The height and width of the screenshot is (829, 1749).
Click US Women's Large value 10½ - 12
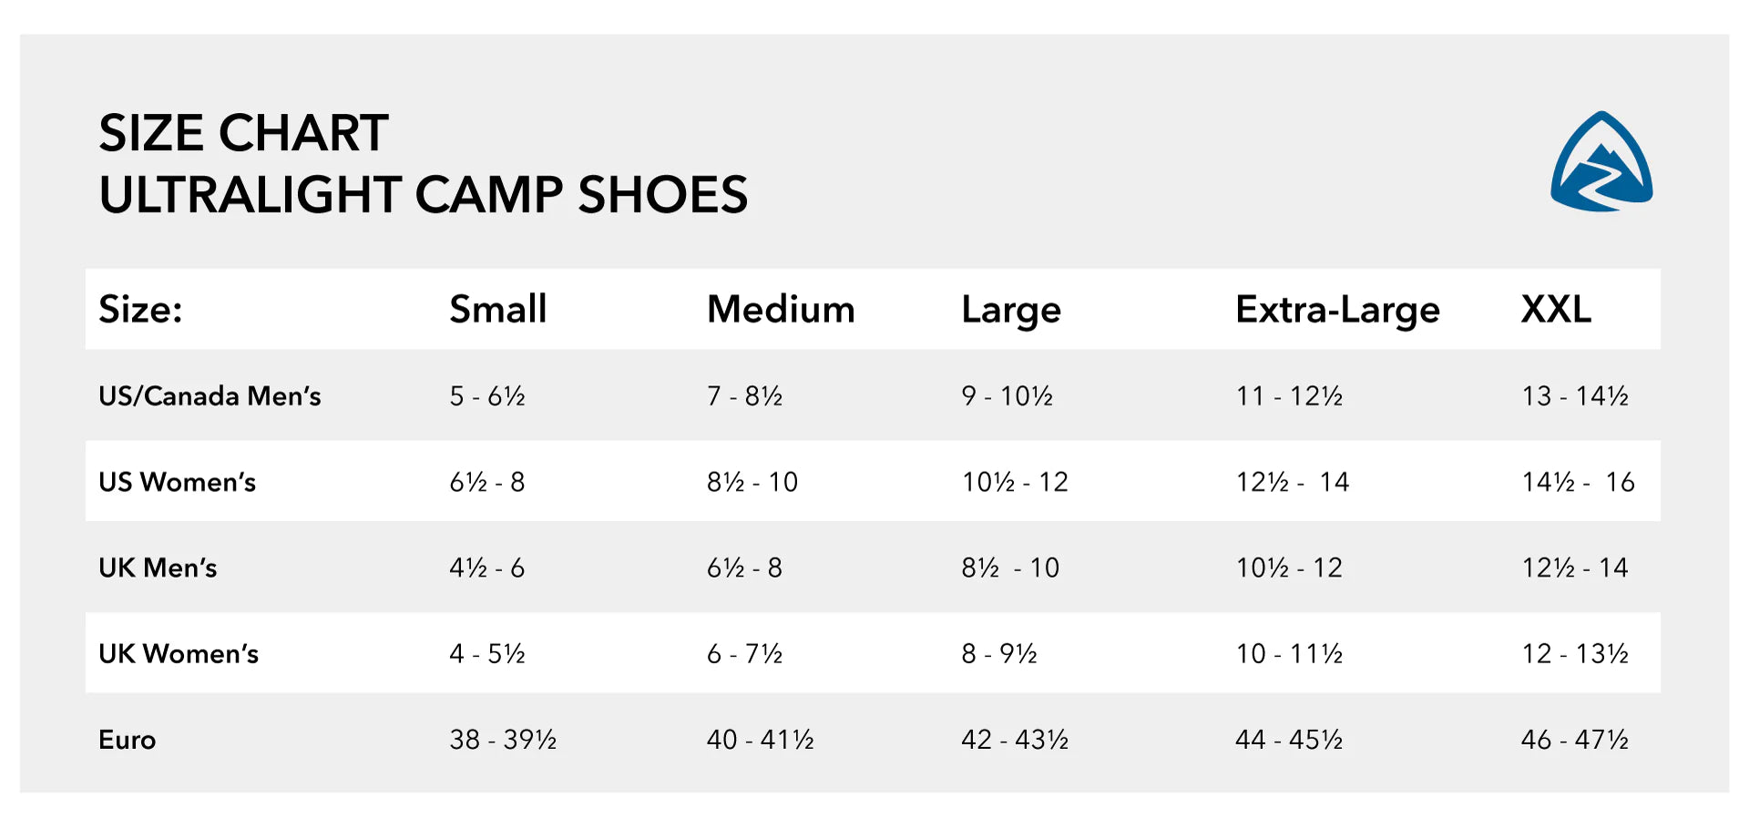[x=1015, y=482]
